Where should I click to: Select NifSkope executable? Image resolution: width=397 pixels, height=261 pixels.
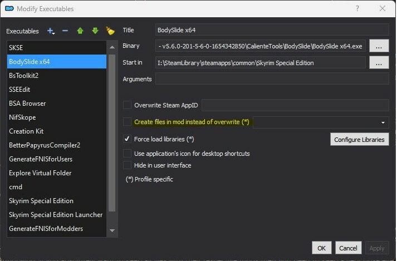(x=57, y=117)
